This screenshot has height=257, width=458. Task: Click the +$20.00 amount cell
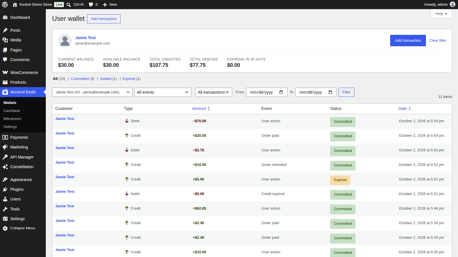[199, 136]
